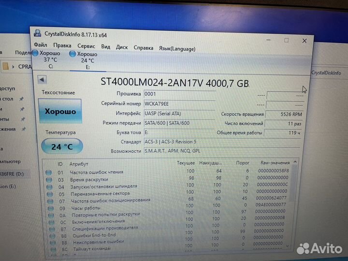Click status icon of attribute B7

52,229
